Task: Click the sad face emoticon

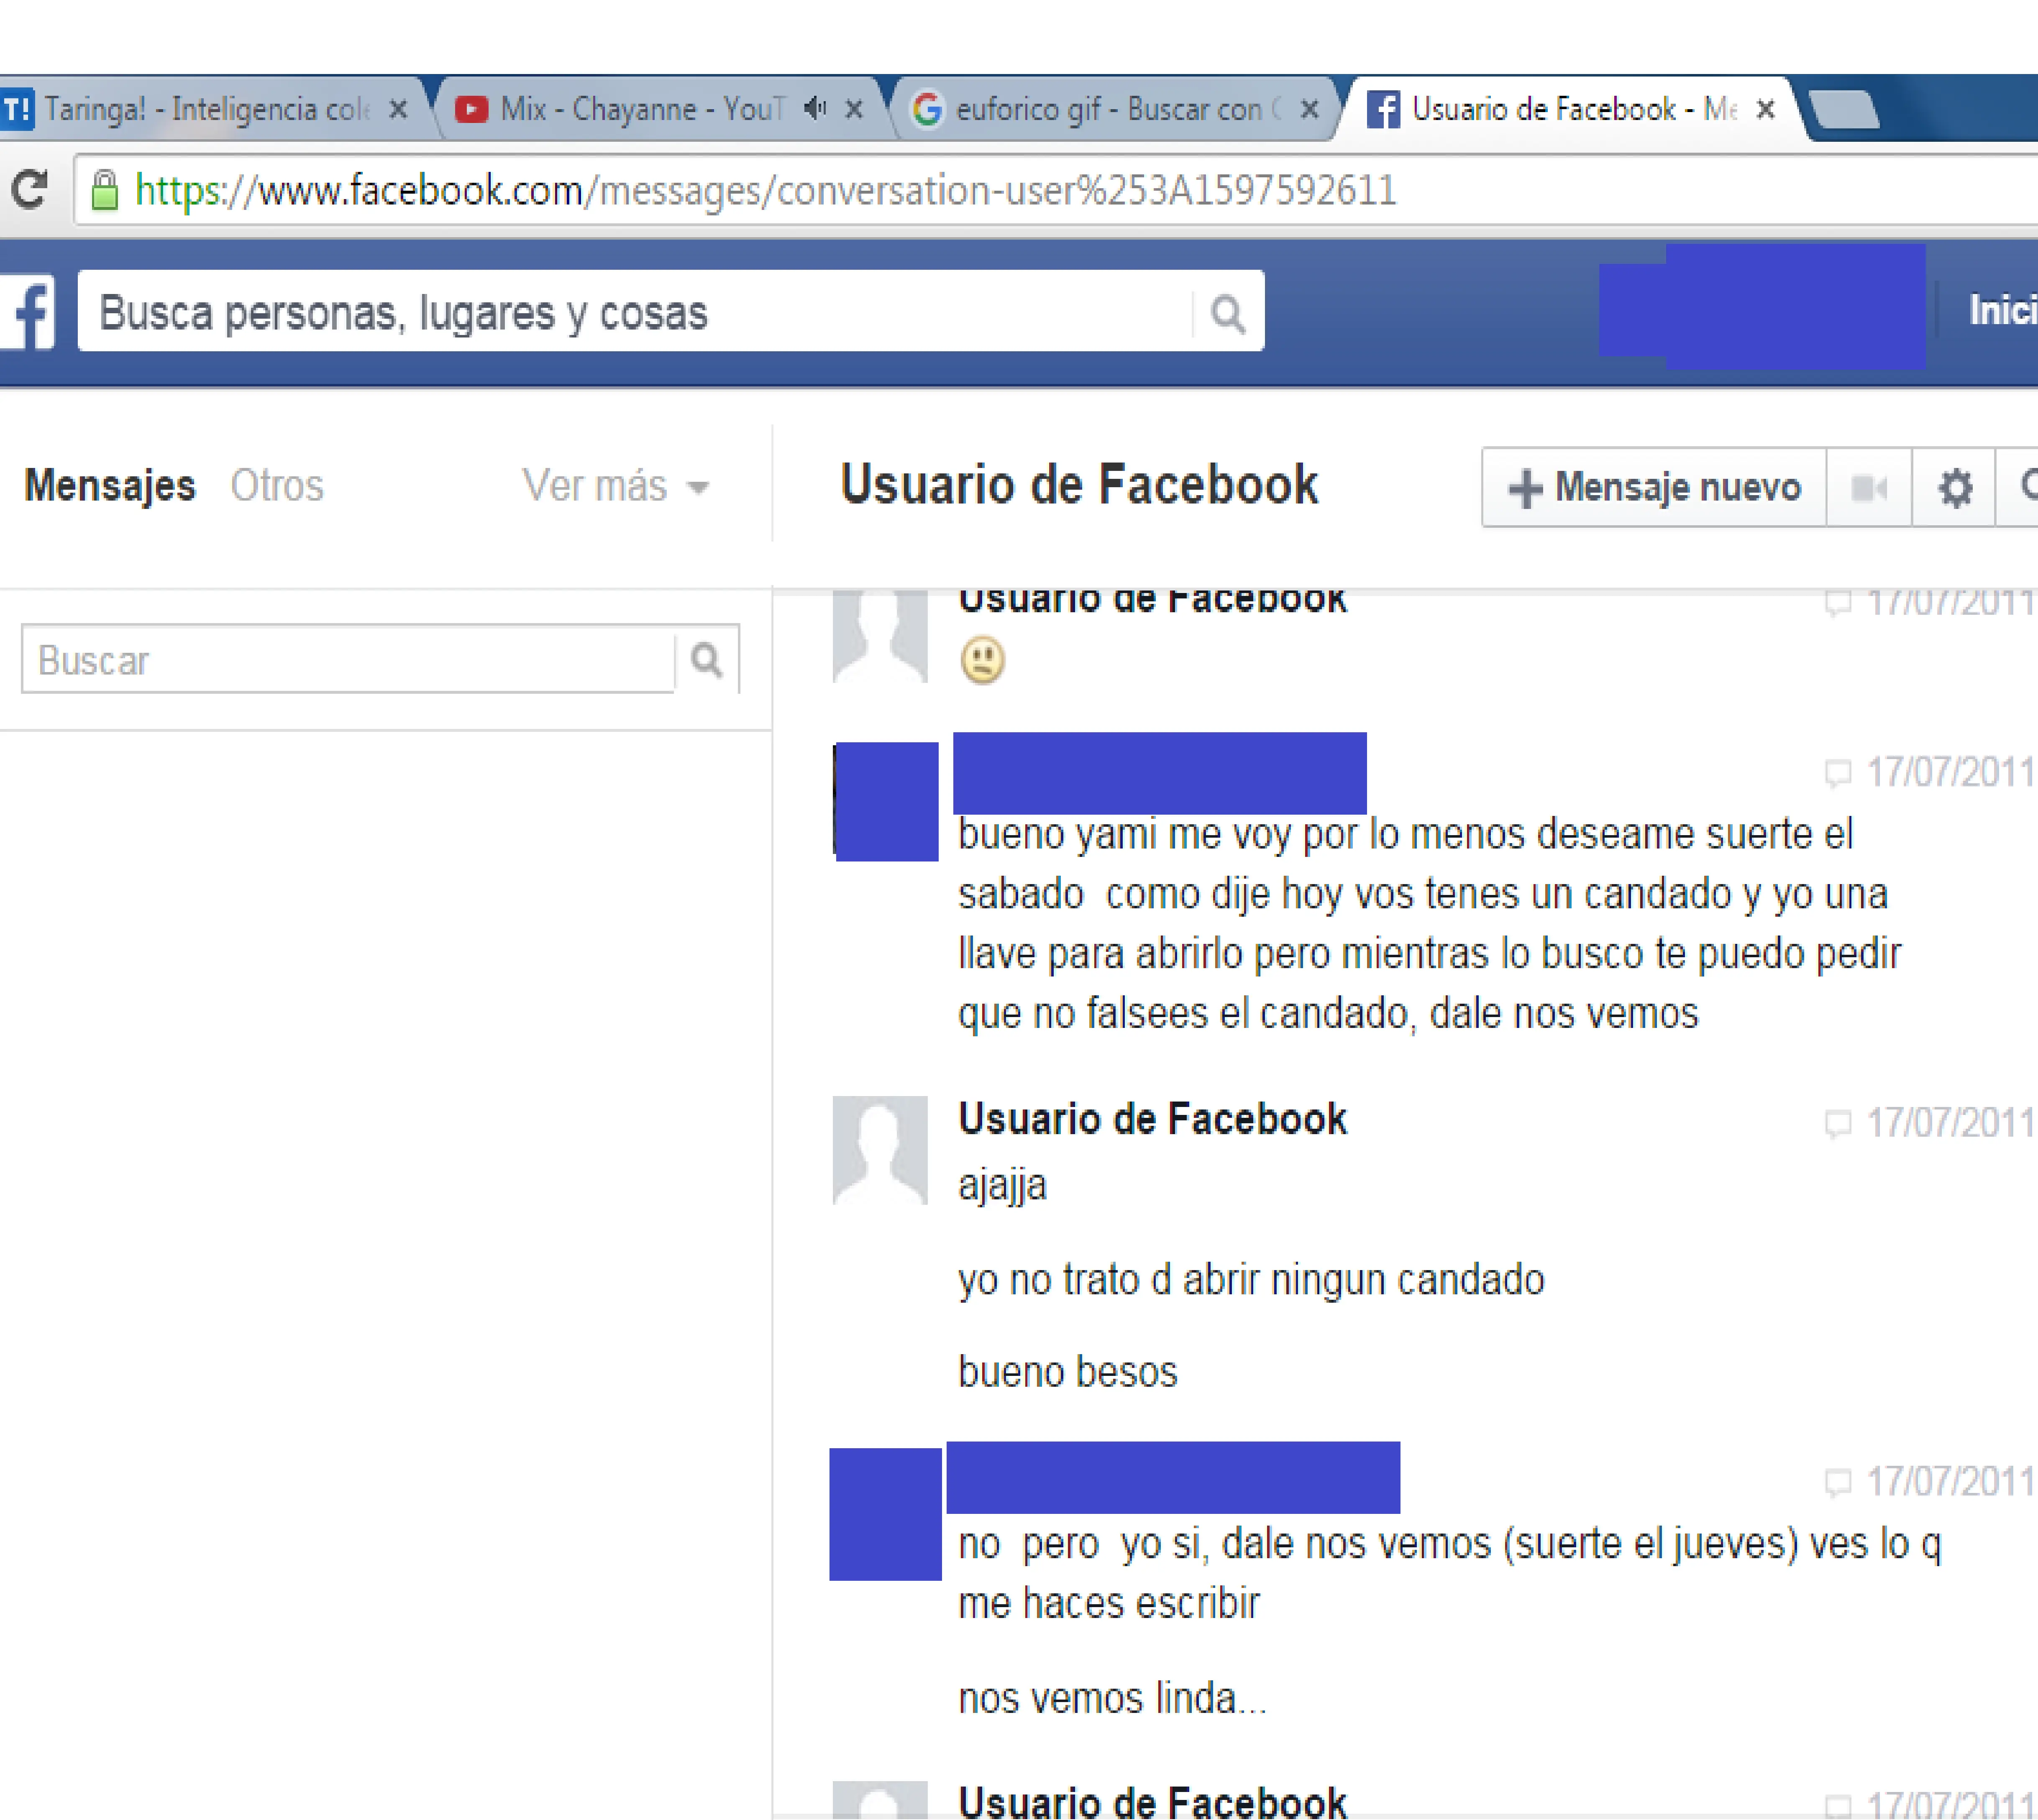Action: 982,660
